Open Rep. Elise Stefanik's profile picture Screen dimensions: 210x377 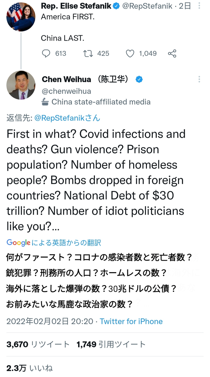pos(21,17)
